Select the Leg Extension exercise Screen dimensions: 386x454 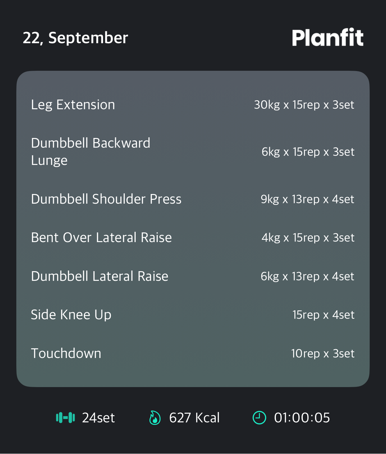pos(73,105)
